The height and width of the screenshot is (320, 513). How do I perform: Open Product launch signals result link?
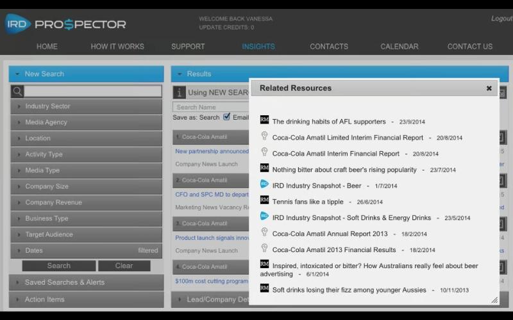tap(212, 237)
